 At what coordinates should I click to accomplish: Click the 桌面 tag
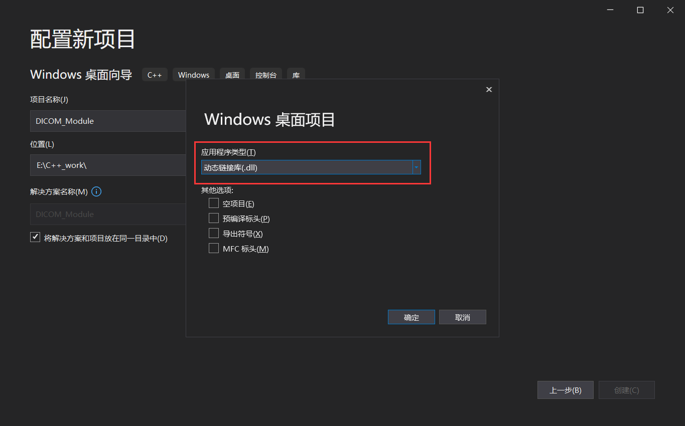click(232, 75)
